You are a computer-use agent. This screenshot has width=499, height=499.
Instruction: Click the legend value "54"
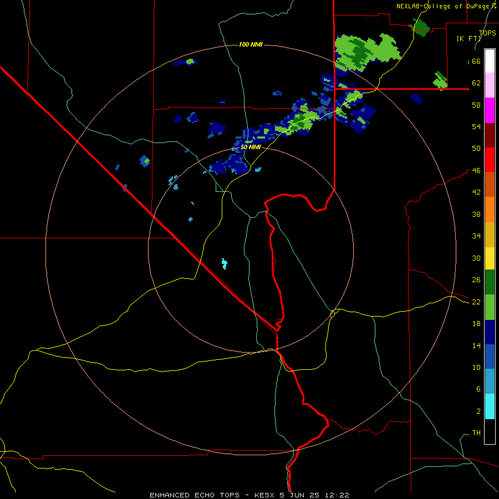tap(476, 126)
